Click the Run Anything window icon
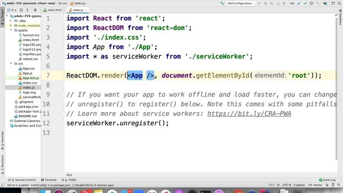 tap(333, 3)
